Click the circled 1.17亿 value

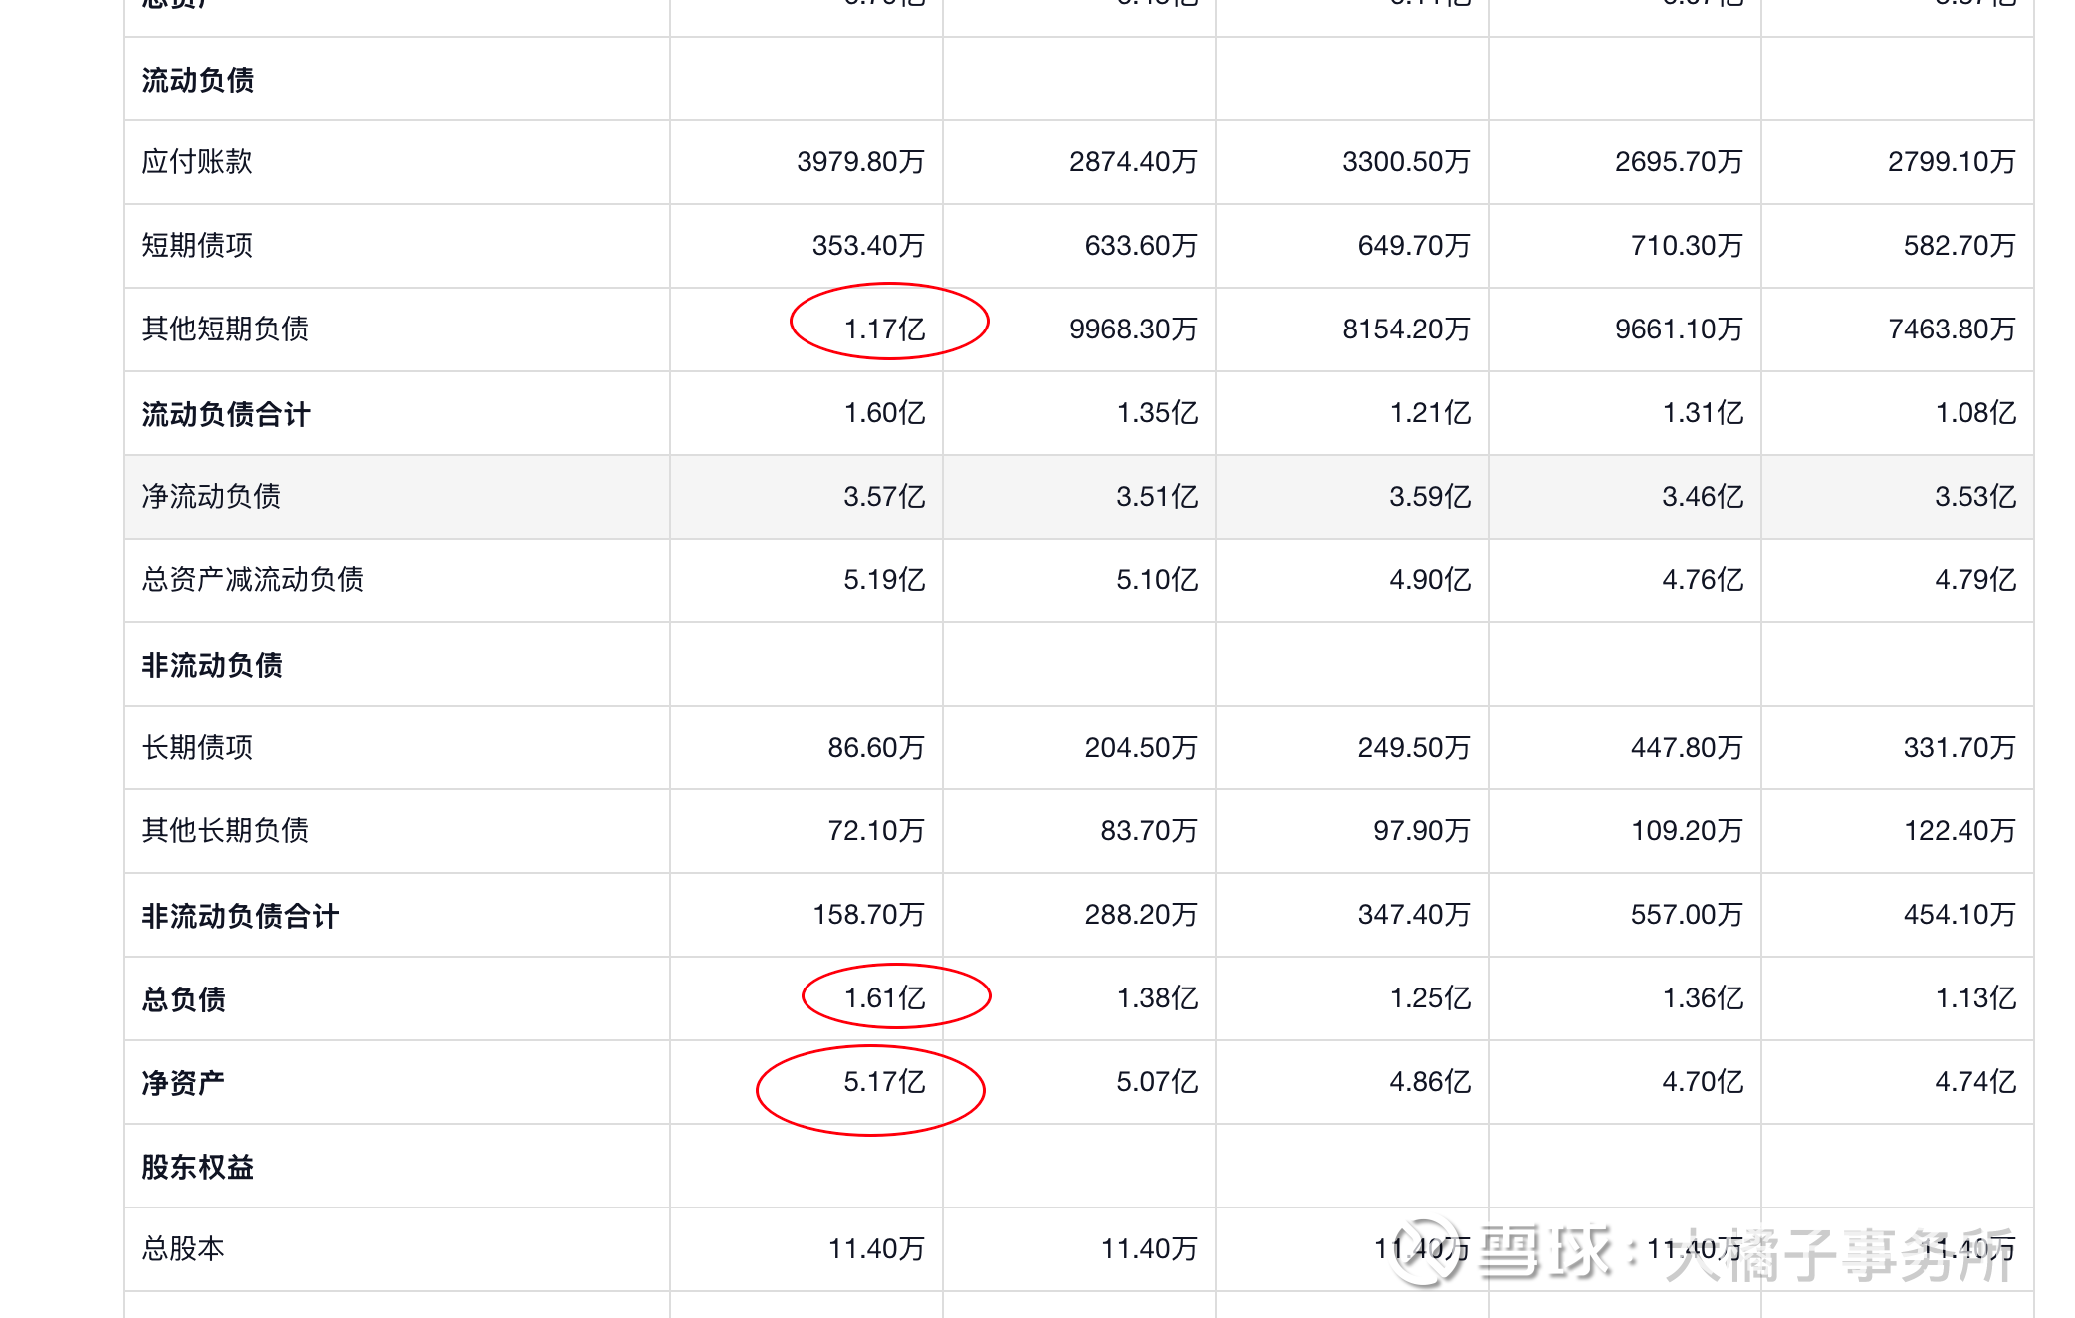pyautogui.click(x=884, y=329)
